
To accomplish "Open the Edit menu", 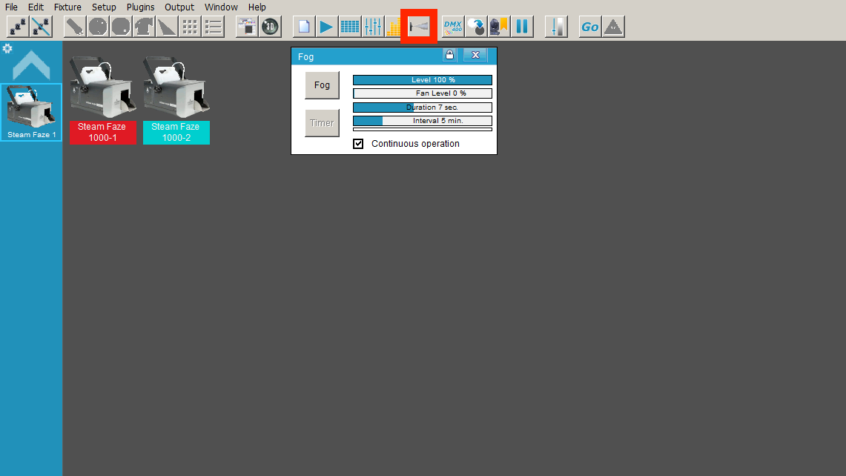I will tap(36, 7).
